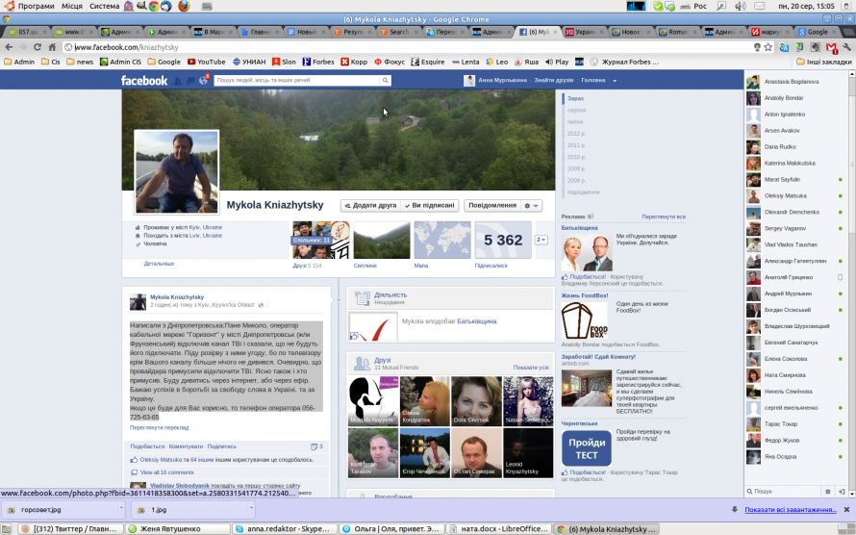Click in the Facebook search field
856x535 pixels.
point(297,80)
